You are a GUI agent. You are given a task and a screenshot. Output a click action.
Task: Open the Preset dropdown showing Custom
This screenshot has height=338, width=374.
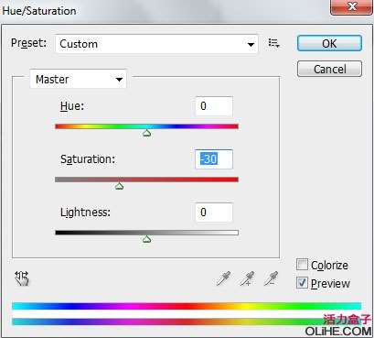tap(156, 44)
